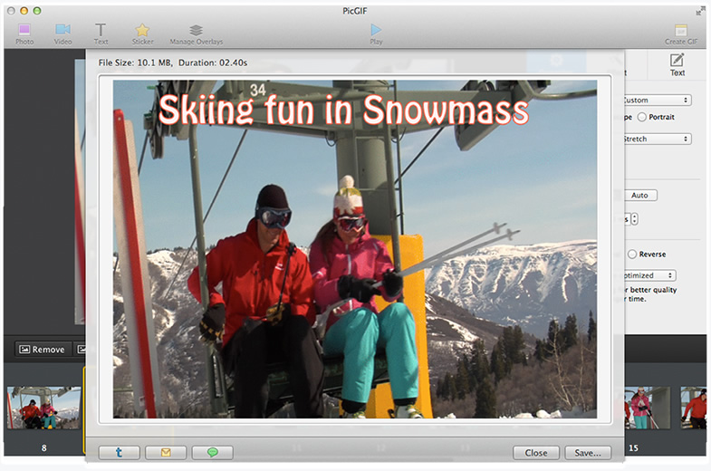Open Manage Overlays

196,33
